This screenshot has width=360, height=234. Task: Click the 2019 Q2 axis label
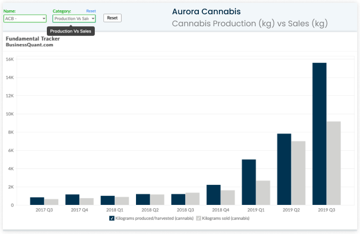(291, 210)
